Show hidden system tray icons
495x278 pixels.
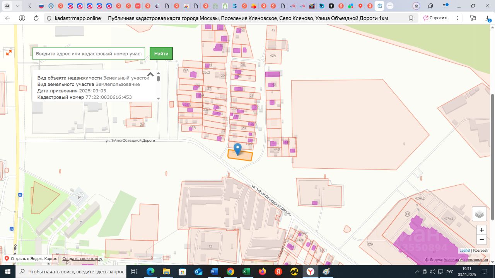pyautogui.click(x=417, y=271)
